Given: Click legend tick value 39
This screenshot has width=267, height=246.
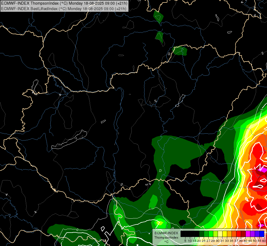Looking at the screenshot, I should [241, 241].
